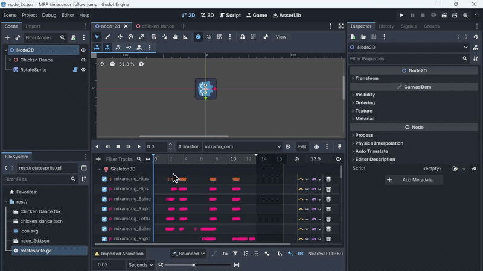Delete the first mixamorig_Hips track with its trash icon
This screenshot has width=483, height=271.
click(328, 179)
